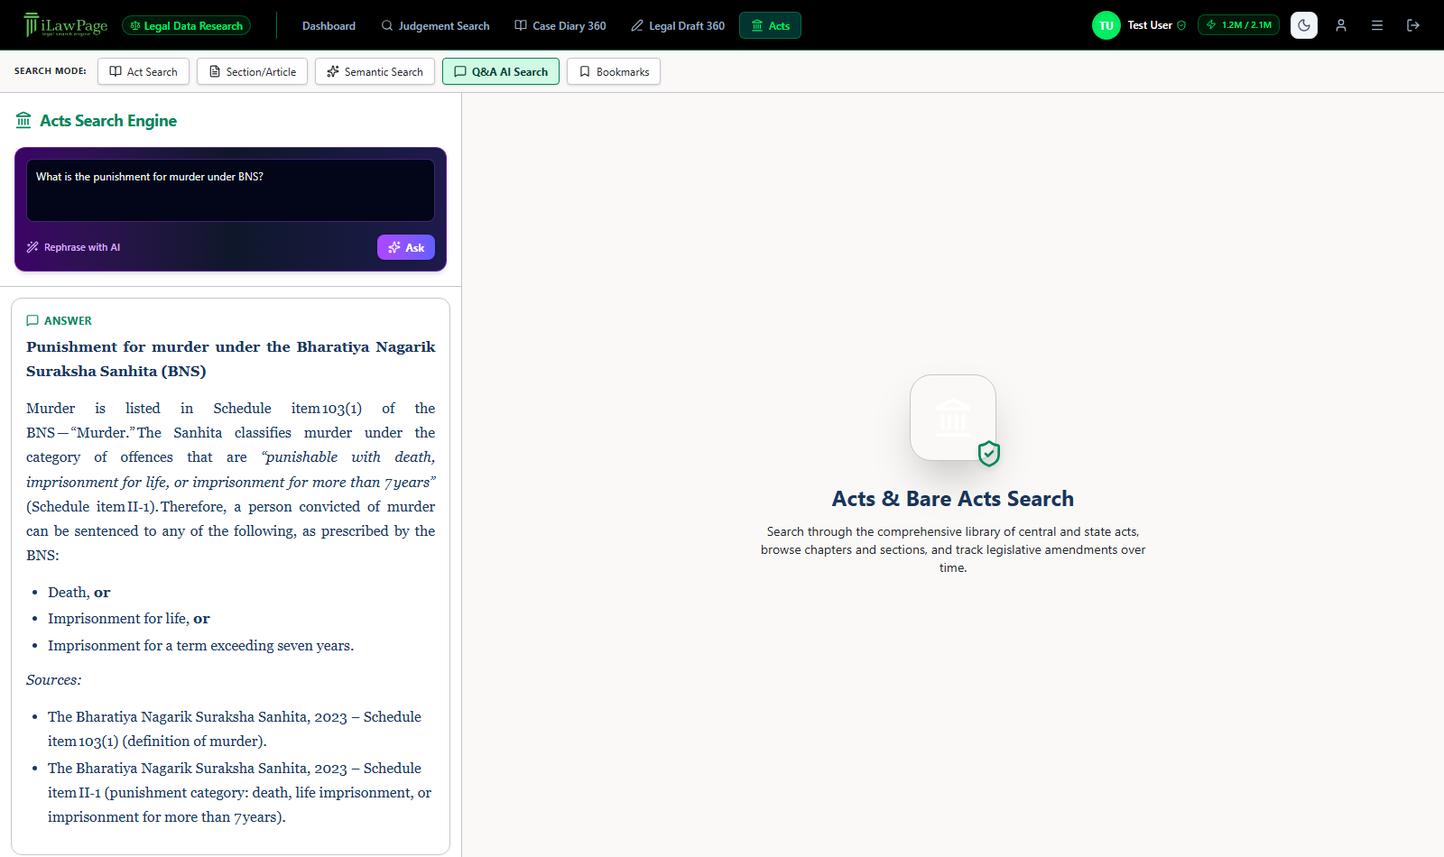
Task: Click the iLawPage logo
Action: [x=65, y=25]
